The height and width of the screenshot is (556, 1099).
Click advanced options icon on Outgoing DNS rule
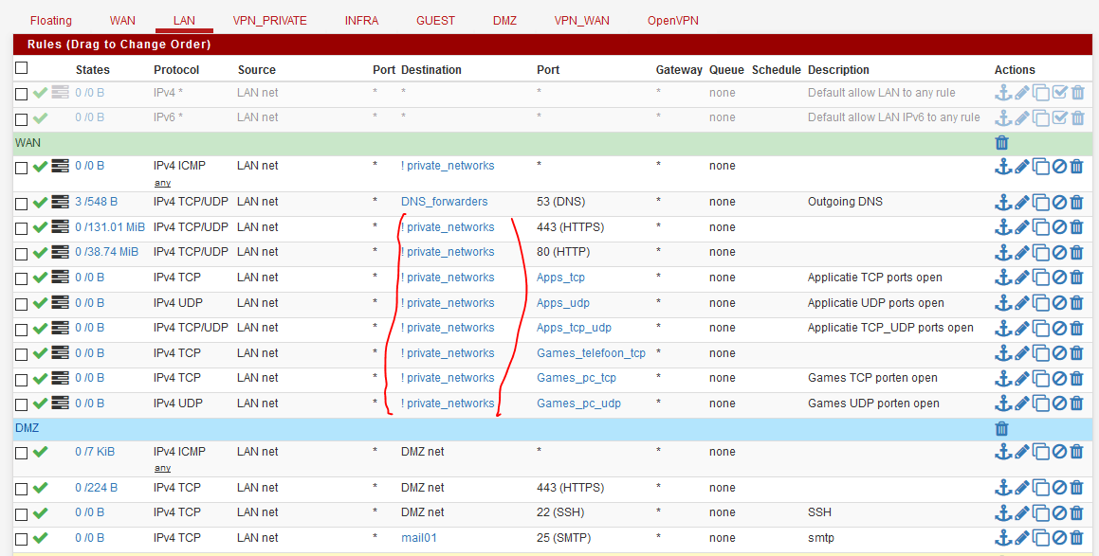61,203
